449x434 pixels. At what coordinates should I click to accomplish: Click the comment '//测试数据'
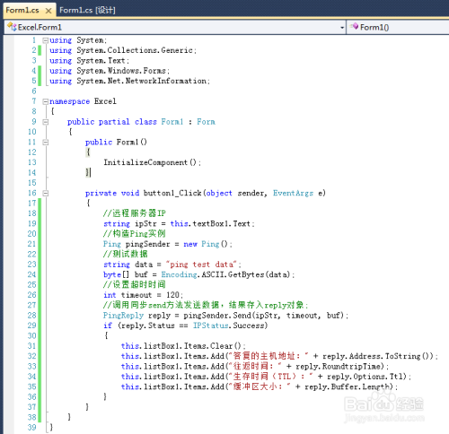126,255
